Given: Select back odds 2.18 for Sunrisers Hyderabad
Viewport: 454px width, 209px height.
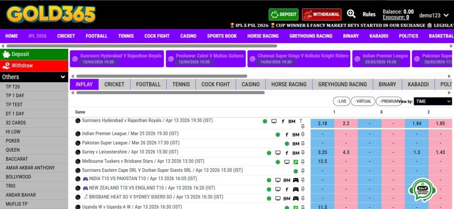Looking at the screenshot, I should coord(322,123).
